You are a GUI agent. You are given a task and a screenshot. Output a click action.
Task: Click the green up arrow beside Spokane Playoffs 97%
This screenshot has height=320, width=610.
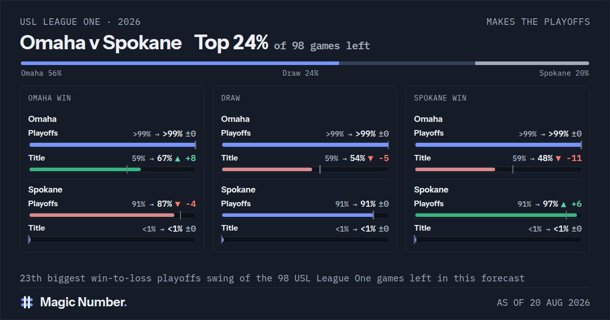pos(563,204)
